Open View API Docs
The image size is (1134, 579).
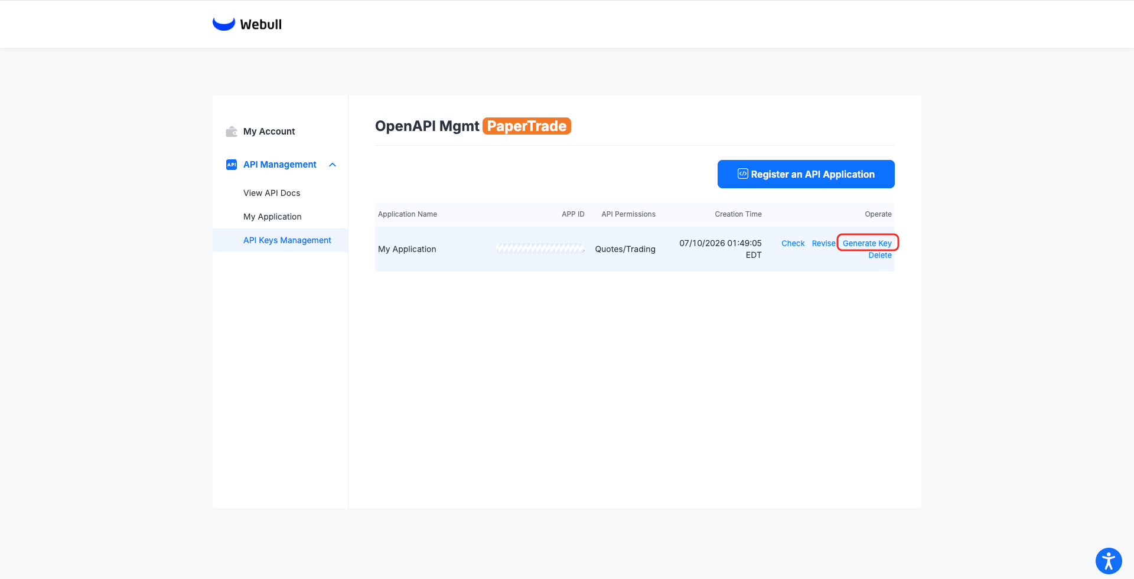(272, 193)
